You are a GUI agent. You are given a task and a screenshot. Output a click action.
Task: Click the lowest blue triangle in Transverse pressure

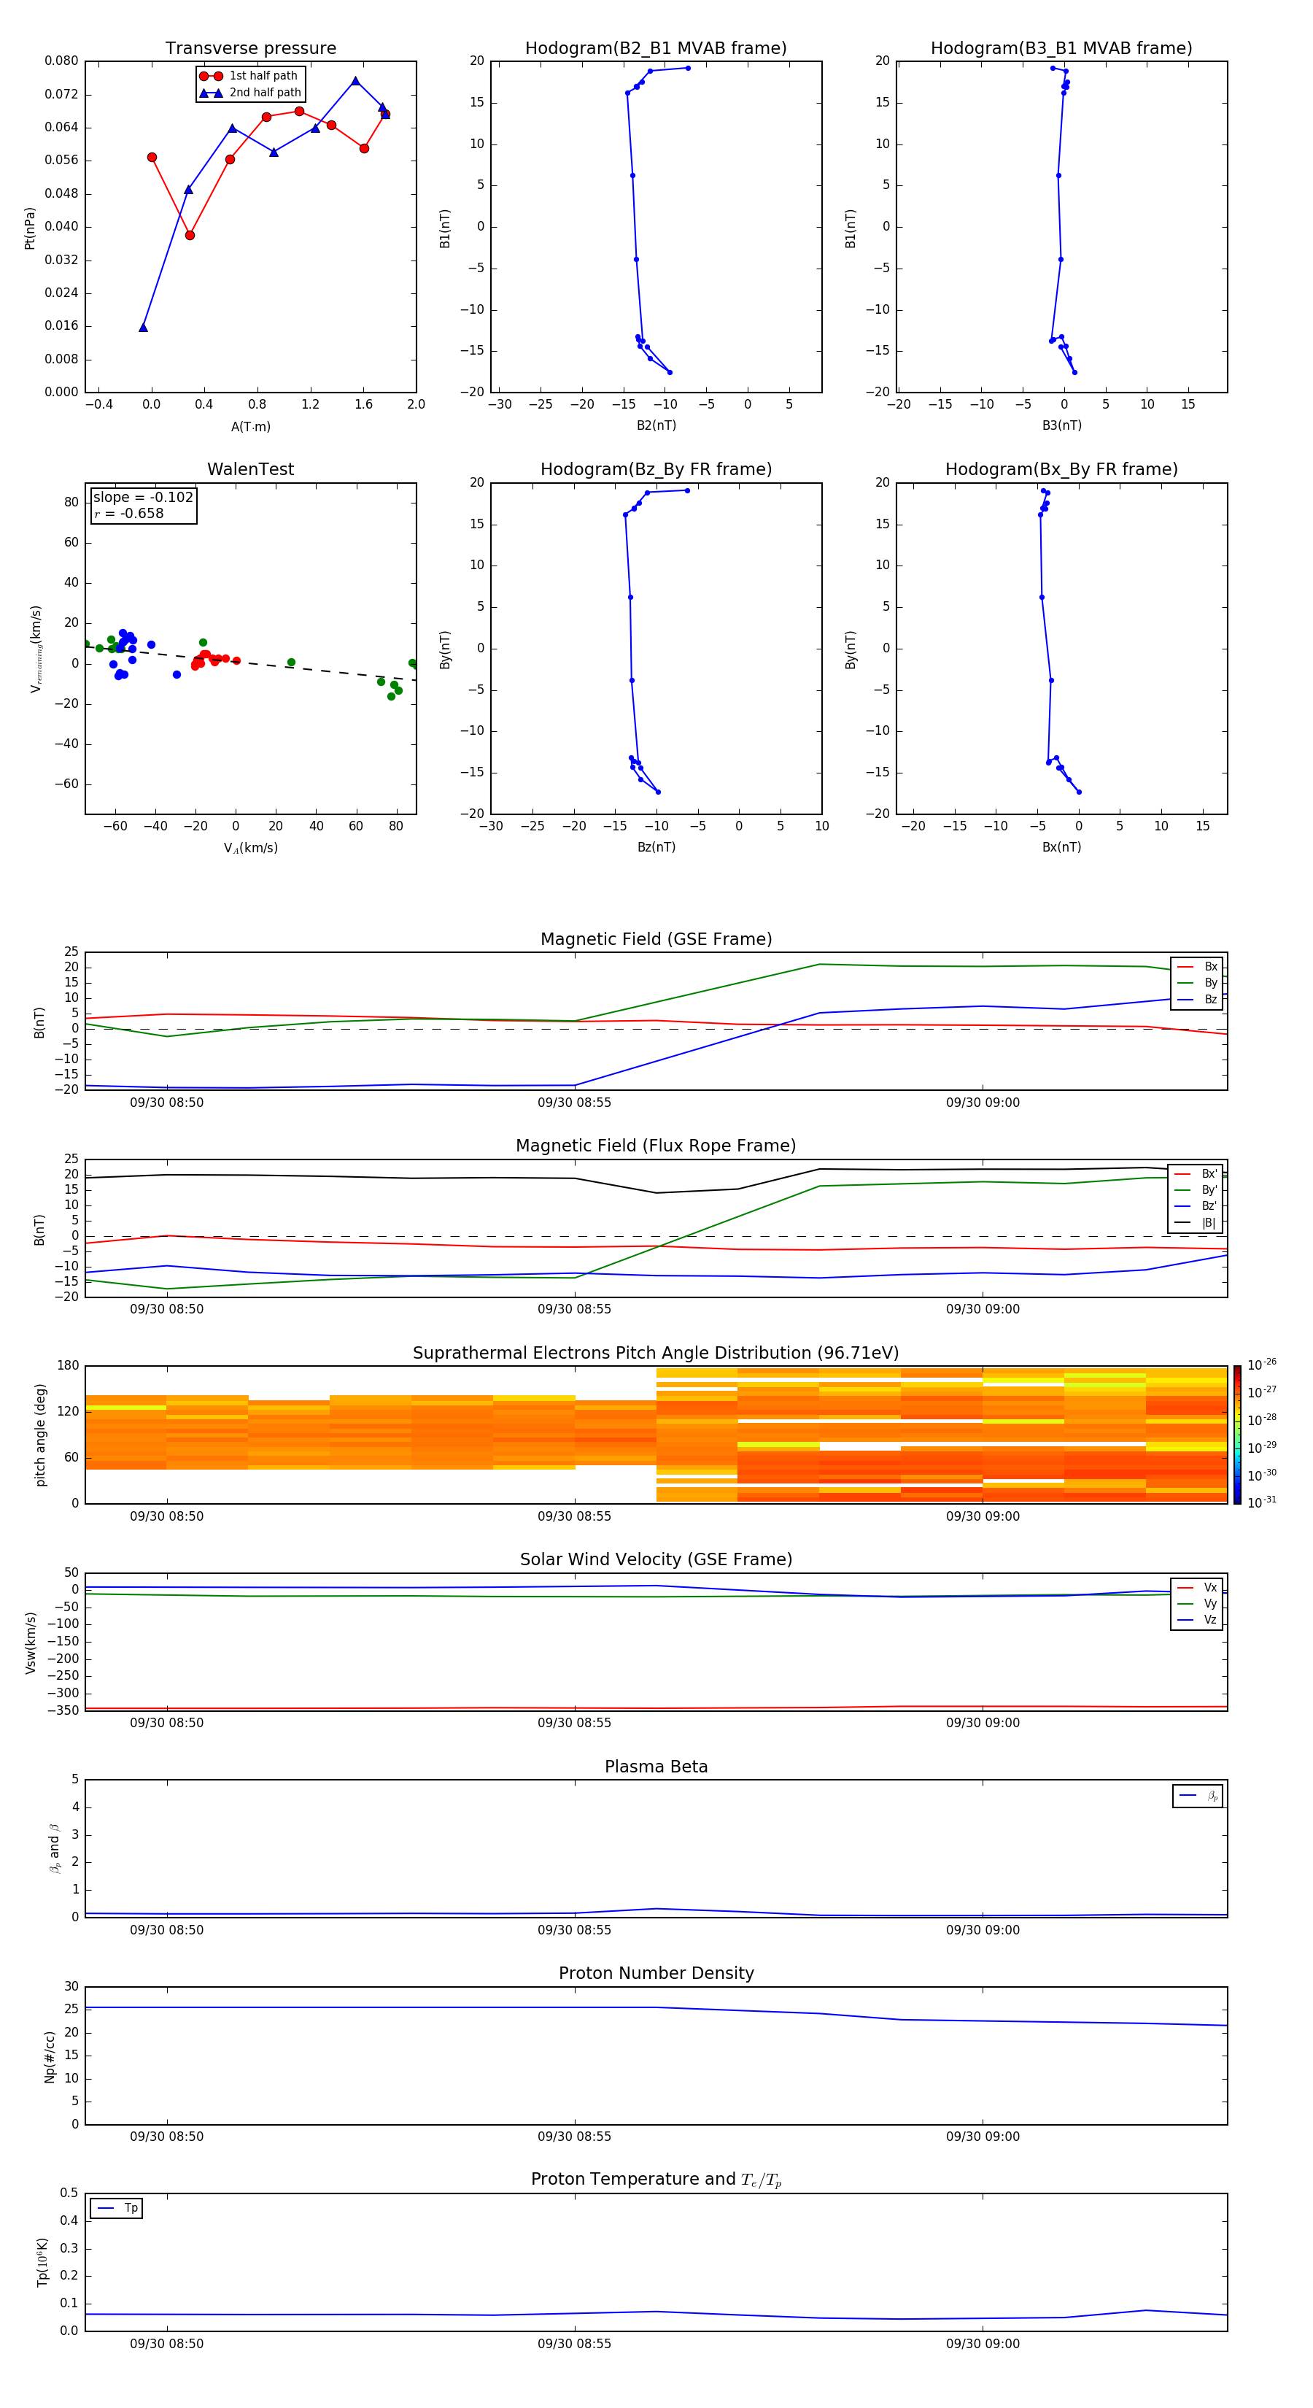143,327
